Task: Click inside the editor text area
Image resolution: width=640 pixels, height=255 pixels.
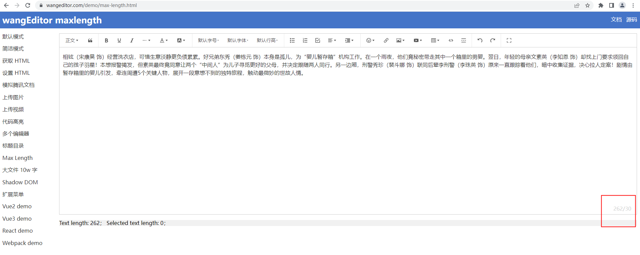Action: tap(348, 131)
